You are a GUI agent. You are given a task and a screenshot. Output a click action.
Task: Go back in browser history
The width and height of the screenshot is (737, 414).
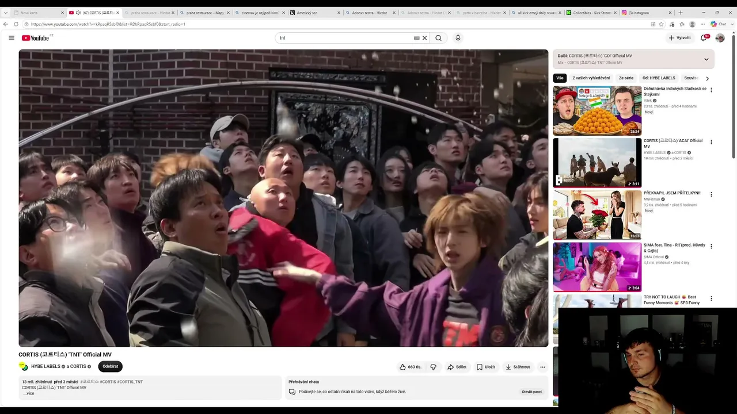coord(6,24)
